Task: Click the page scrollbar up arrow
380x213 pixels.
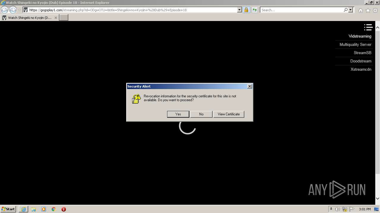Action: (378, 28)
